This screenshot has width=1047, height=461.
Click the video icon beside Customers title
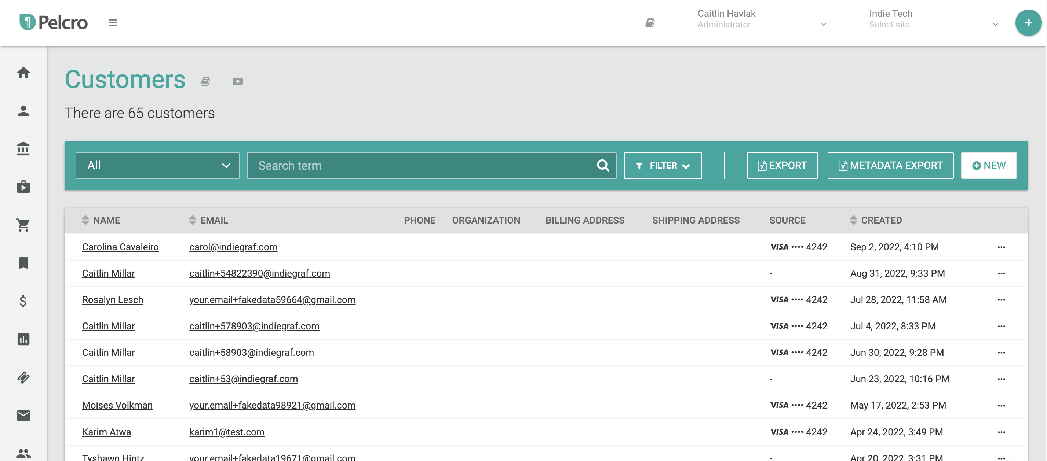click(238, 82)
